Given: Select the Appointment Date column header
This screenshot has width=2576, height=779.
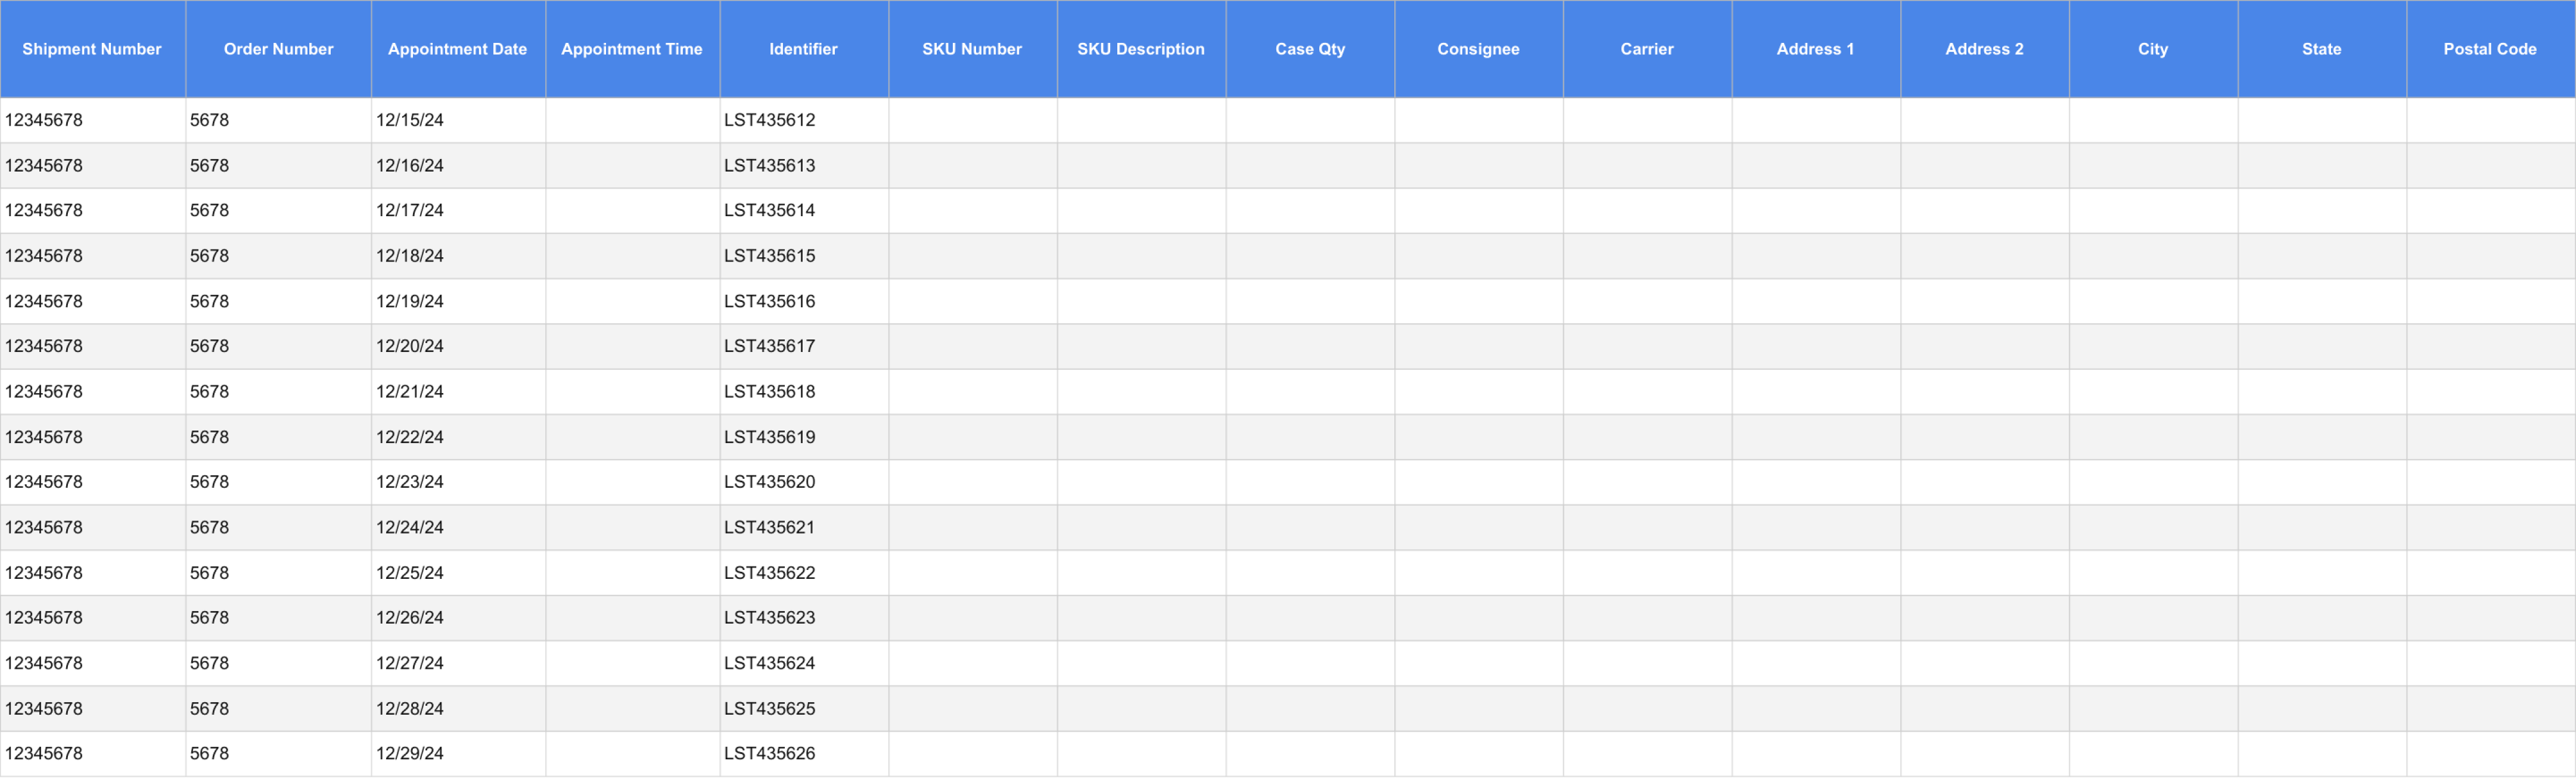Looking at the screenshot, I should (x=457, y=48).
